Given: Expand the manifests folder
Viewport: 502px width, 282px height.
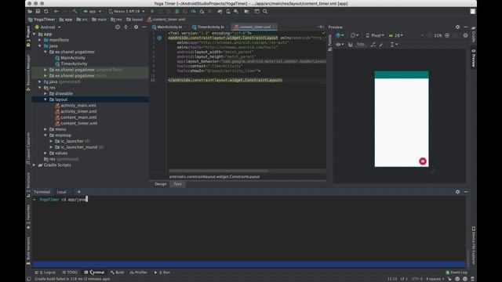Looking at the screenshot, I should tap(40, 40).
